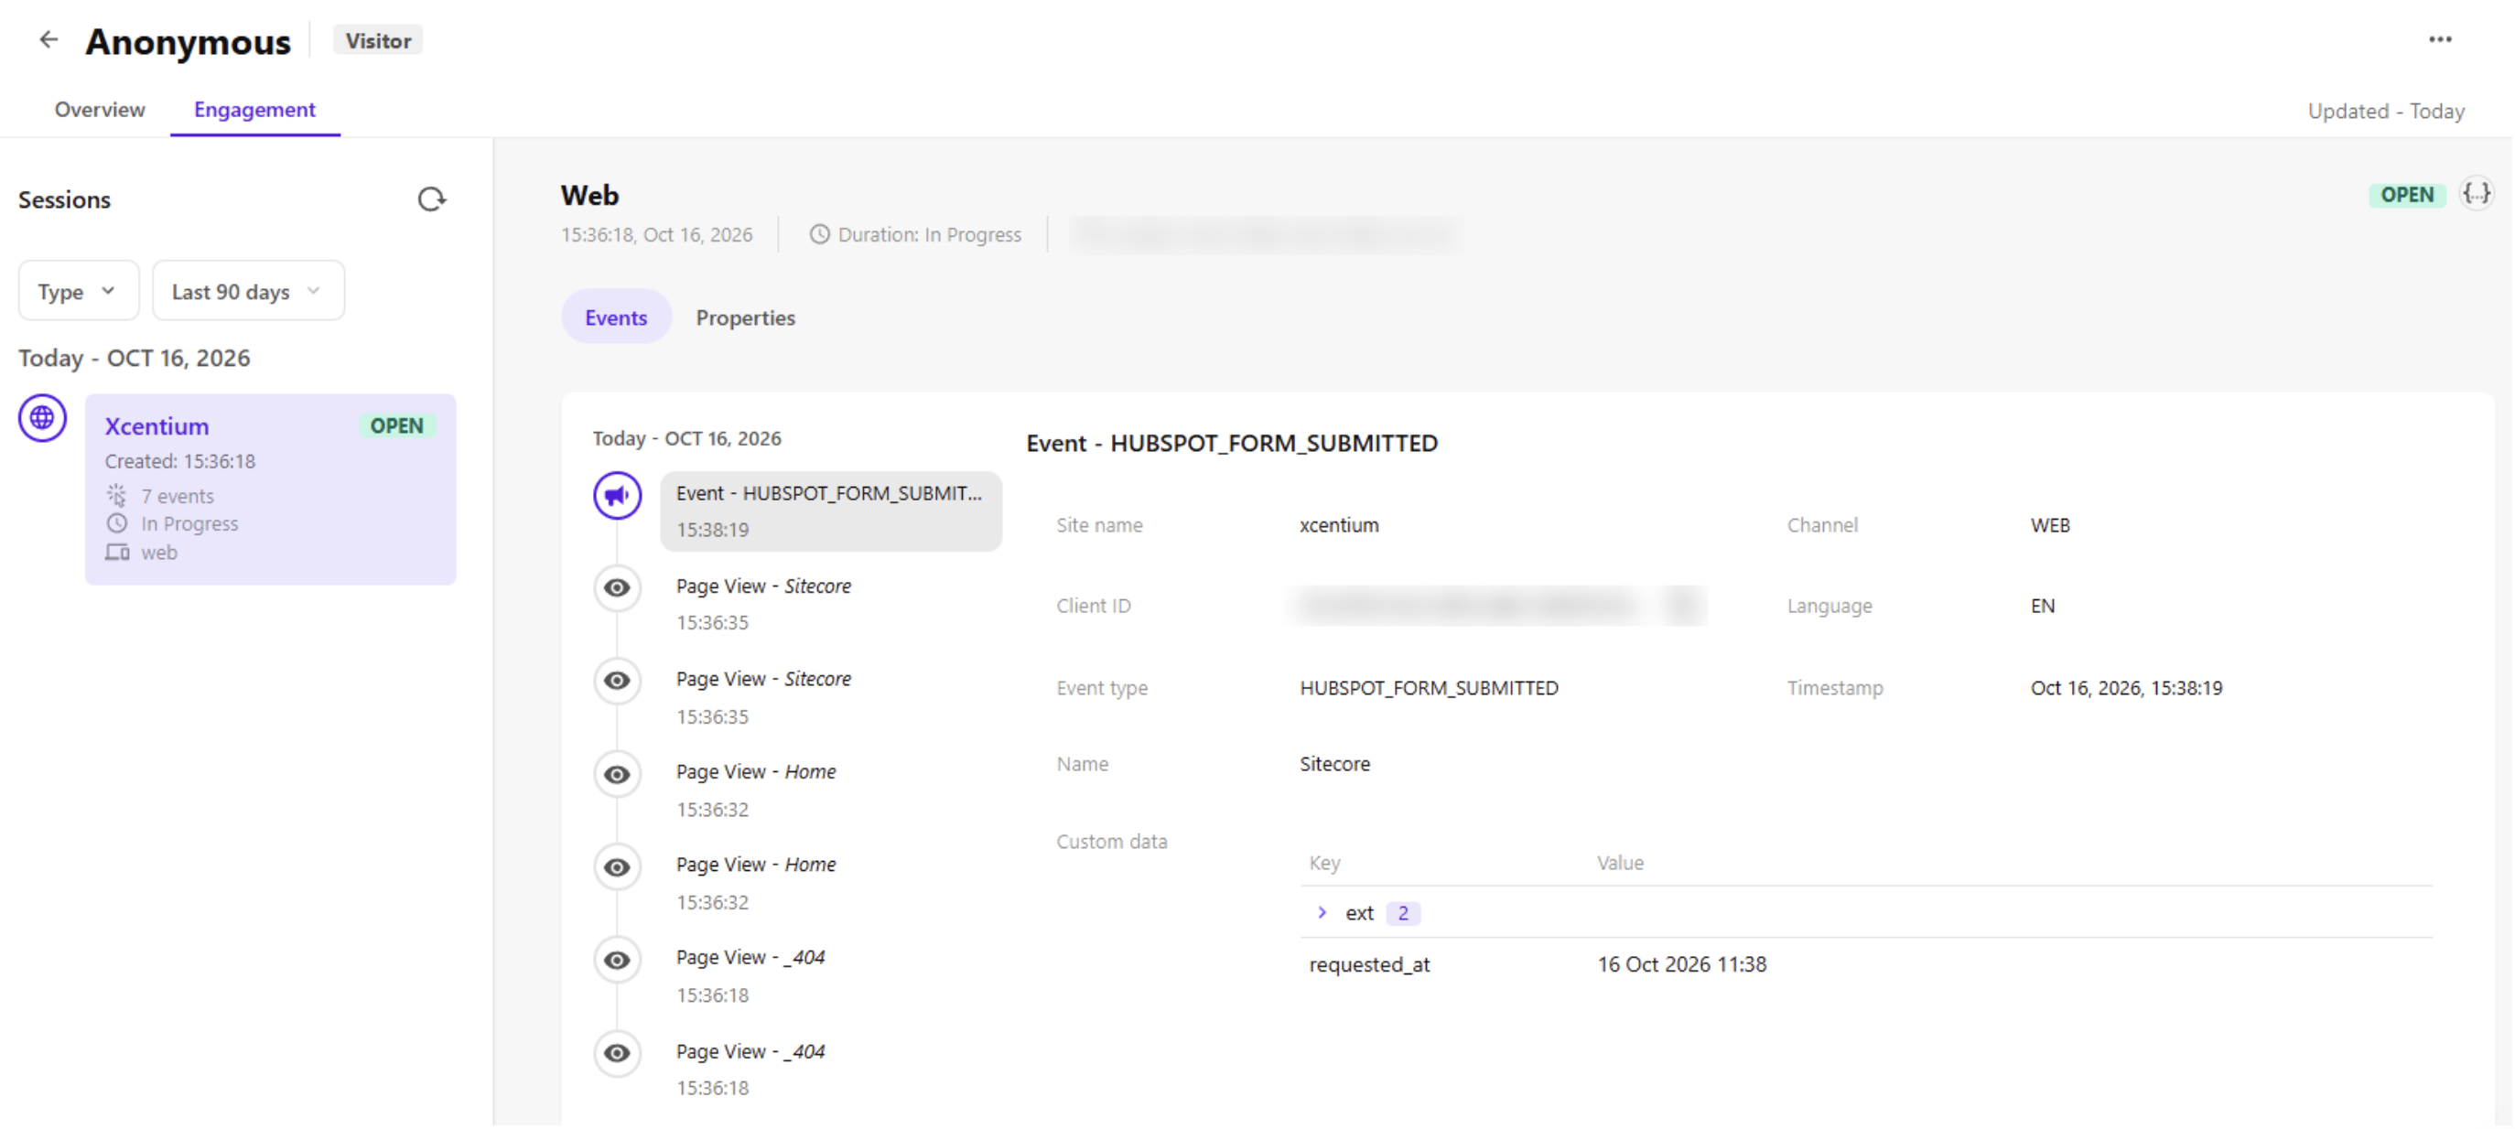Image resolution: width=2515 pixels, height=1129 pixels.
Task: Click the site name value xcentium
Action: pyautogui.click(x=1340, y=526)
